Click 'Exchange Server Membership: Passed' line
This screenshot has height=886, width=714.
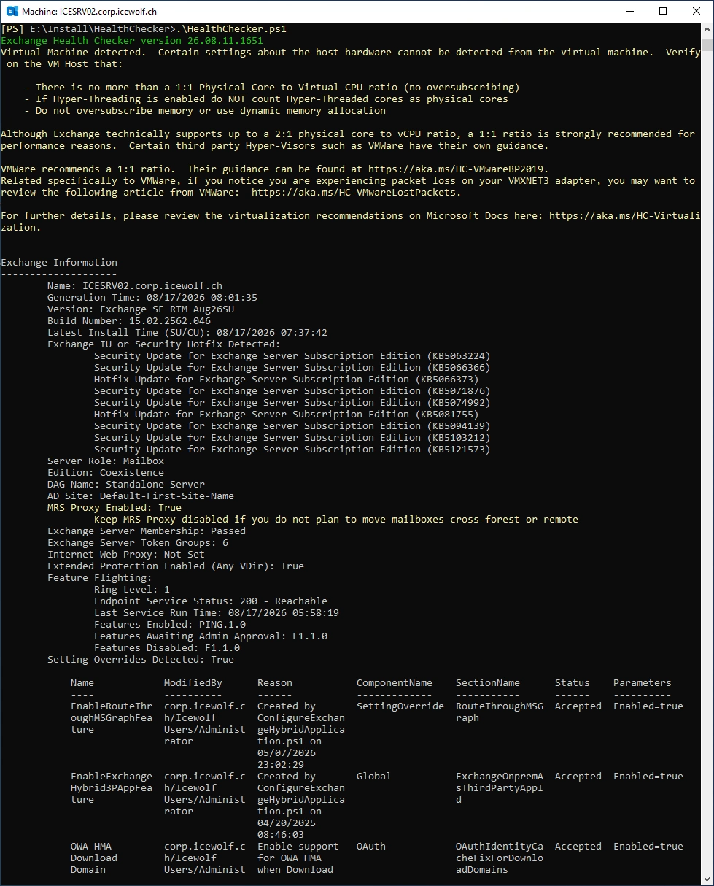point(147,531)
